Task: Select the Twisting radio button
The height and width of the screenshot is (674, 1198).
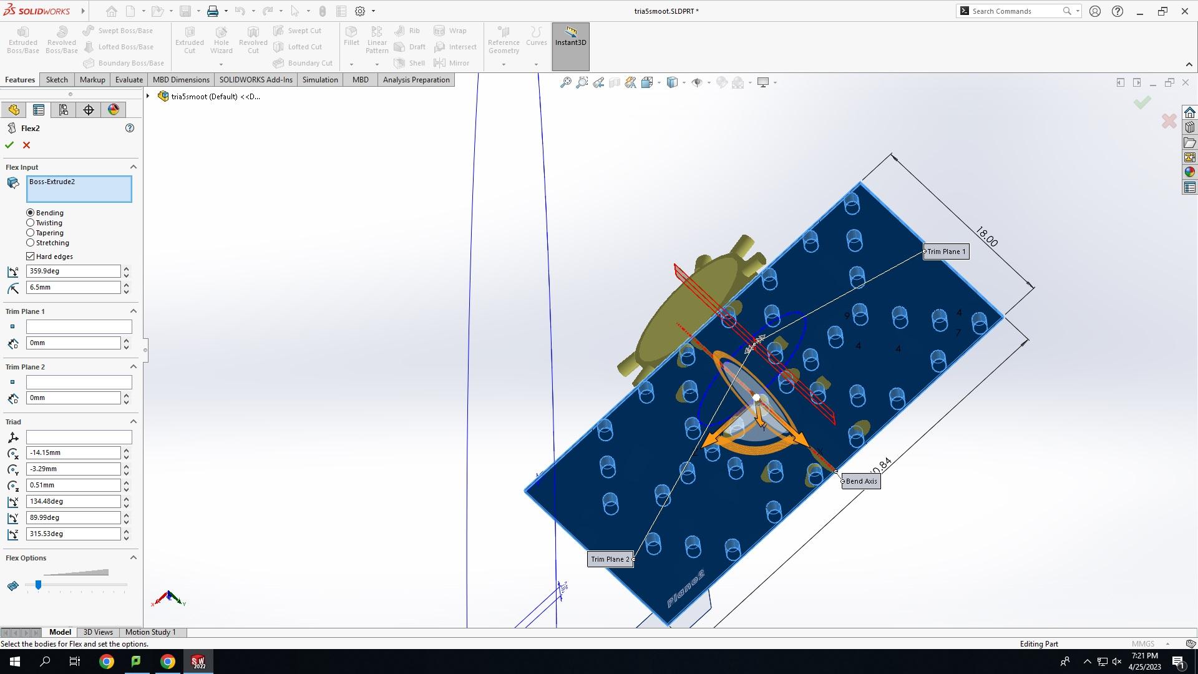Action: pyautogui.click(x=31, y=223)
